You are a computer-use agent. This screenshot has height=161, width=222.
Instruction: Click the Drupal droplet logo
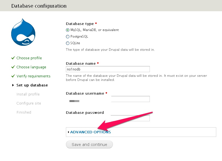coord(23,32)
